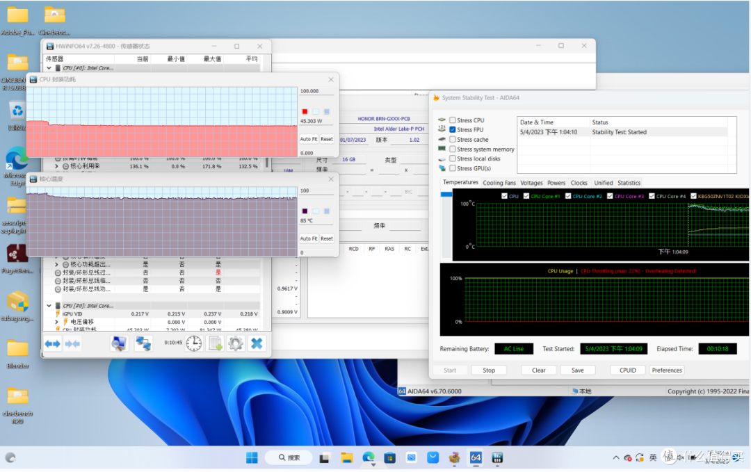The image size is (751, 472).
Task: Collapse the lower CPU [#0] Intel Core tree group
Action: [x=49, y=306]
